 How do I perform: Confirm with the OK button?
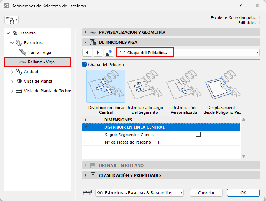click(x=243, y=193)
